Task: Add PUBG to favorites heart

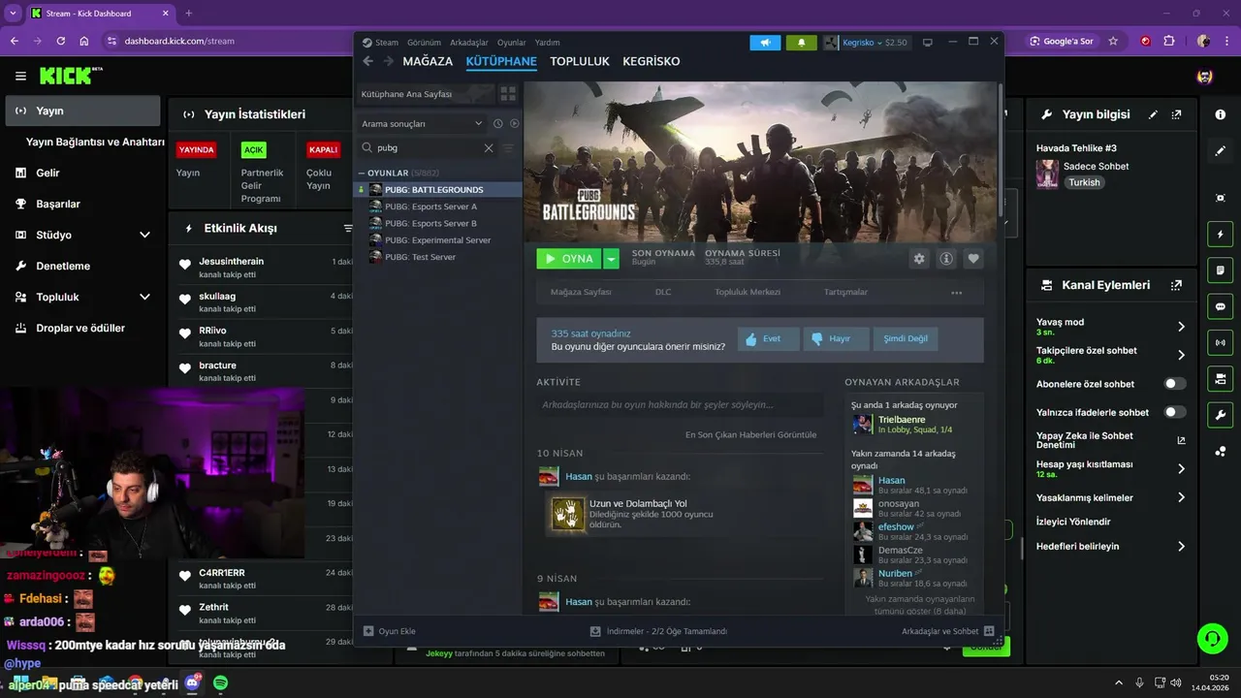Action: point(973,259)
